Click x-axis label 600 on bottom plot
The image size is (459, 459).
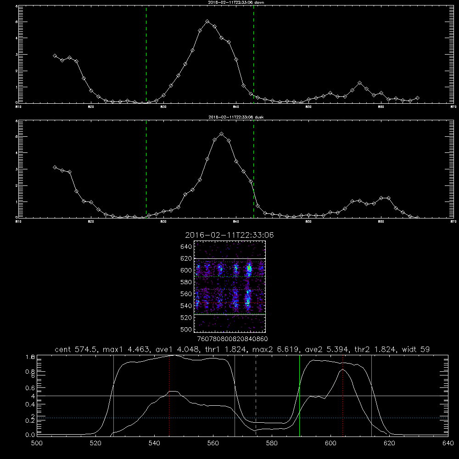[x=331, y=443]
